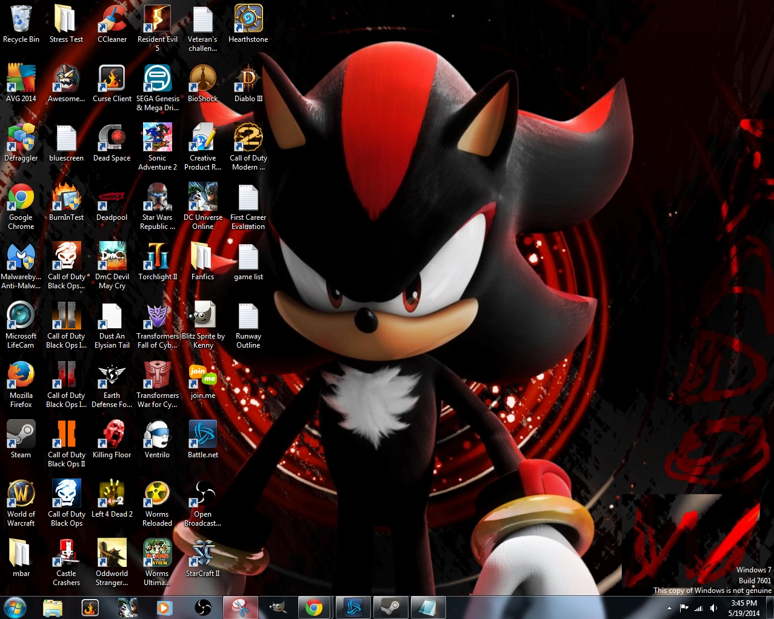Click the Snipping Tool taskbar button
This screenshot has height=619, width=774.
pyautogui.click(x=239, y=607)
